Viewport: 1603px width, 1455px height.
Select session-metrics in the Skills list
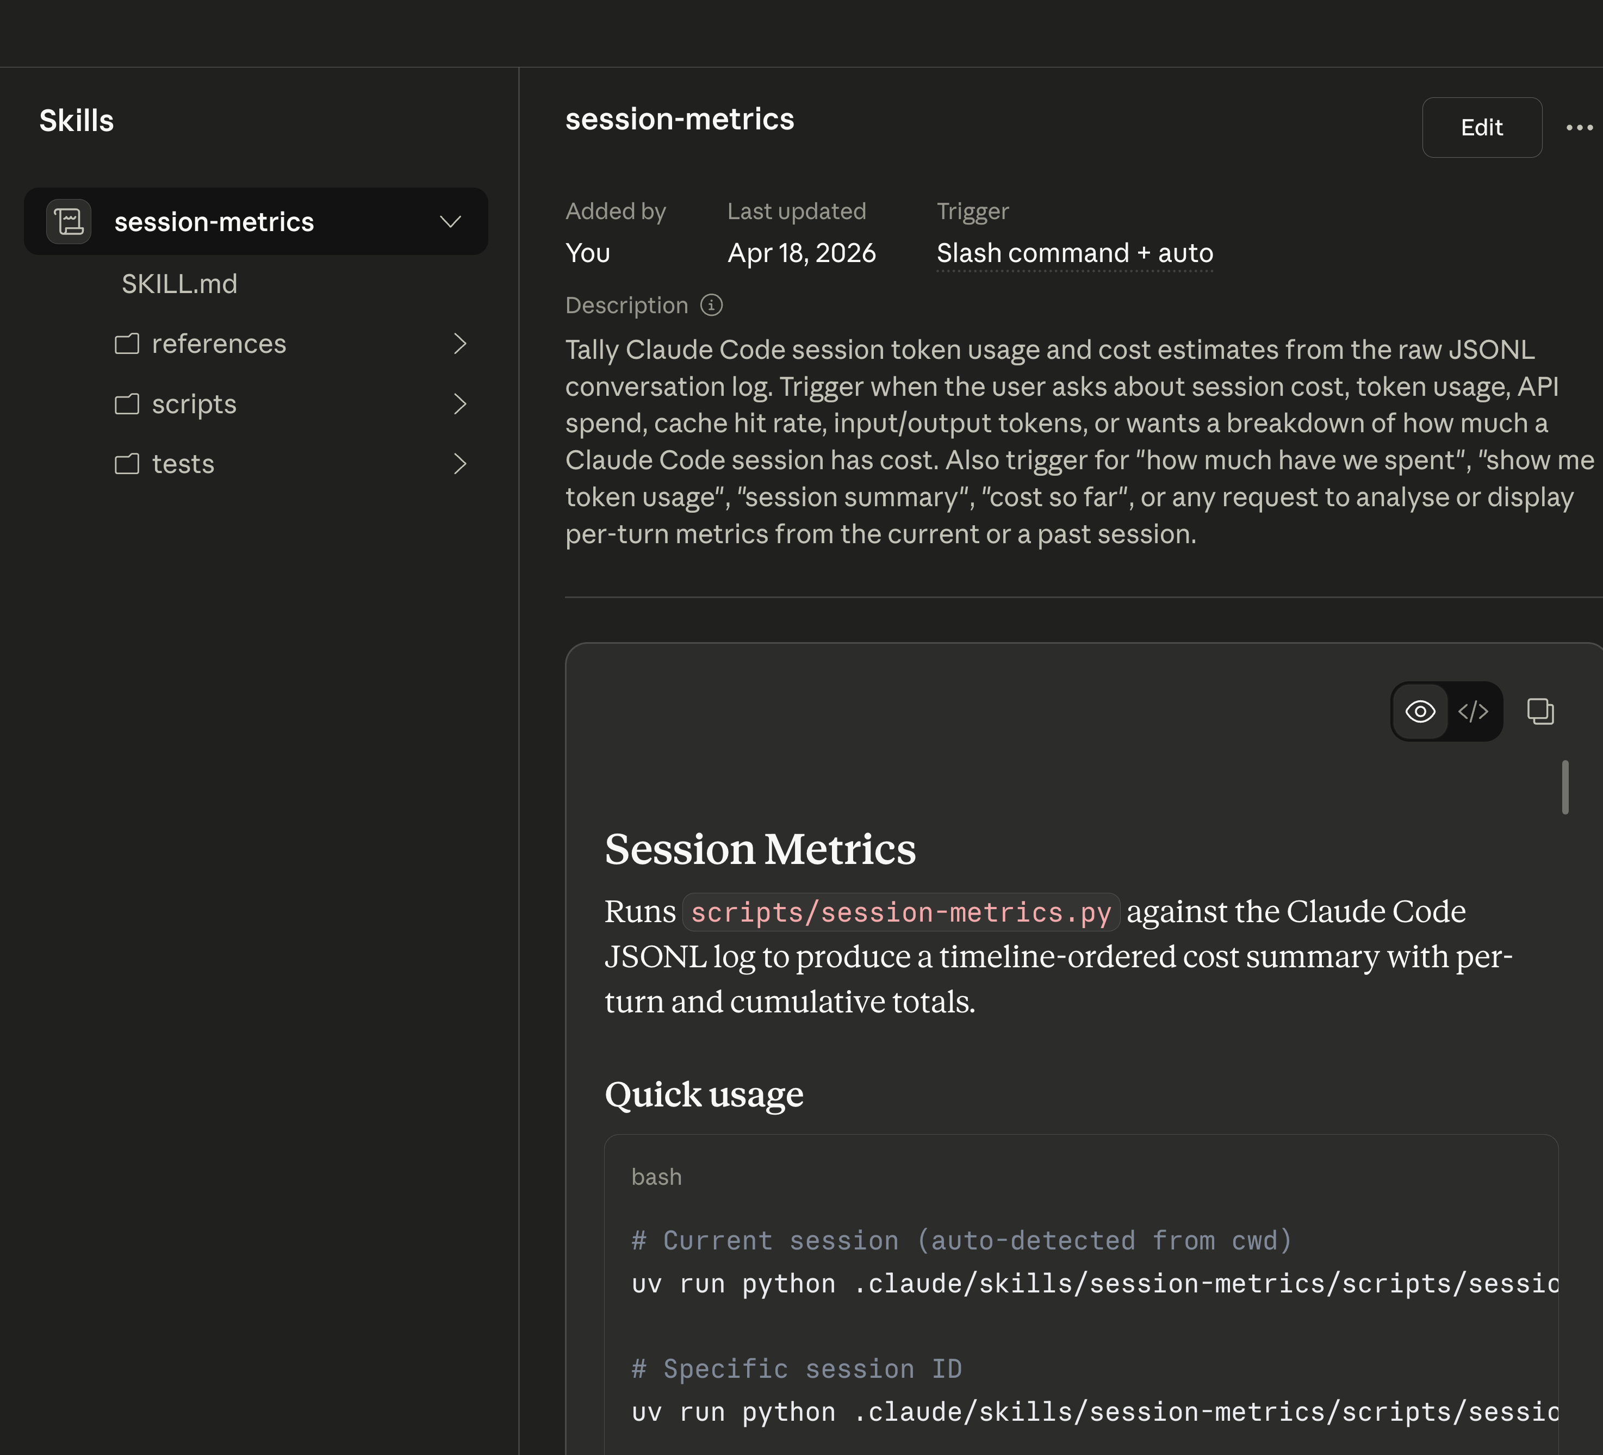[214, 222]
